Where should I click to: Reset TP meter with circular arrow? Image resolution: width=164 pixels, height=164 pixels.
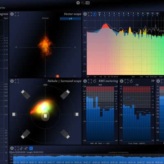131,81
